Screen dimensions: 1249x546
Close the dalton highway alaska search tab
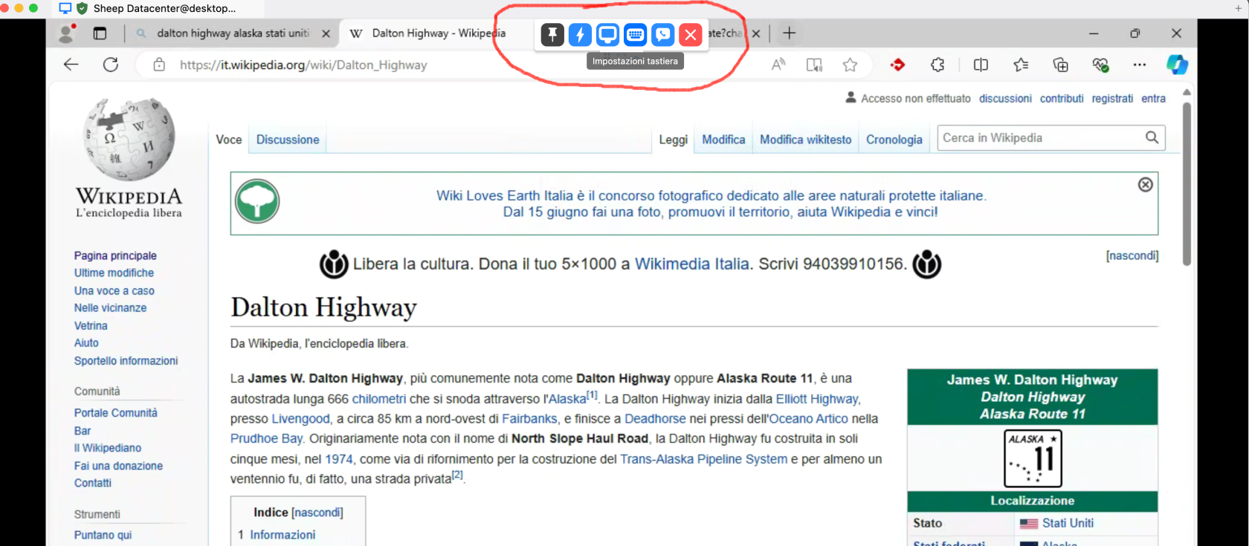click(326, 33)
